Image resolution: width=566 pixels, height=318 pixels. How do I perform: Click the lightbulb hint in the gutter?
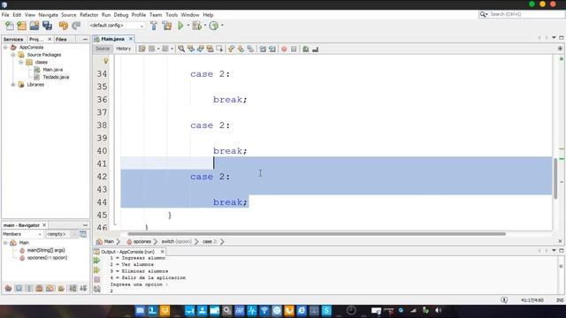[x=106, y=61]
